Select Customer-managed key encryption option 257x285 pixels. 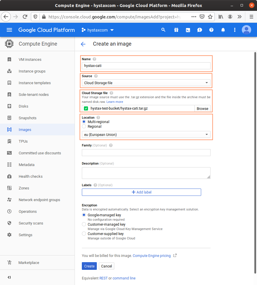pos(84,224)
